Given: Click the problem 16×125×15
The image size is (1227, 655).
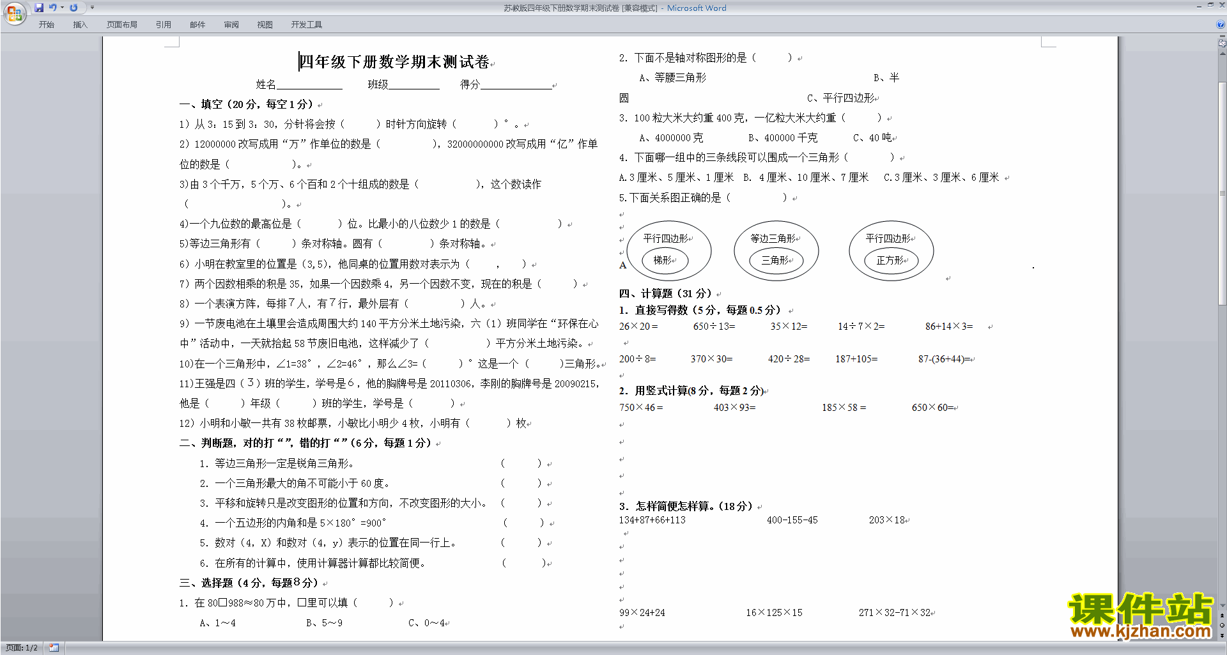Looking at the screenshot, I should tap(775, 613).
